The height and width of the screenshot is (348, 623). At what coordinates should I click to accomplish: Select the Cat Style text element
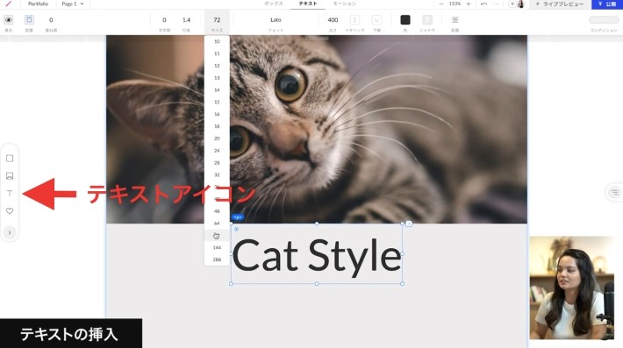[317, 255]
